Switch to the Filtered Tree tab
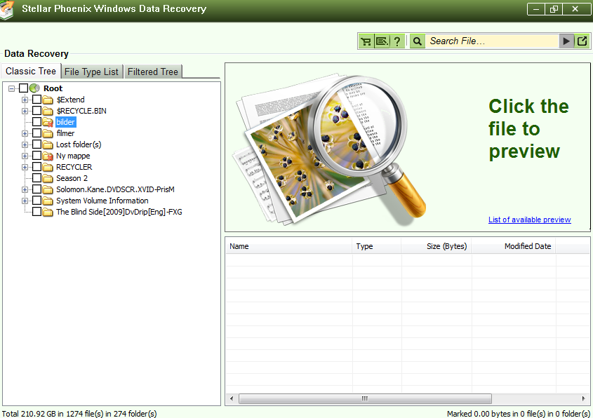The image size is (593, 418). pos(153,72)
